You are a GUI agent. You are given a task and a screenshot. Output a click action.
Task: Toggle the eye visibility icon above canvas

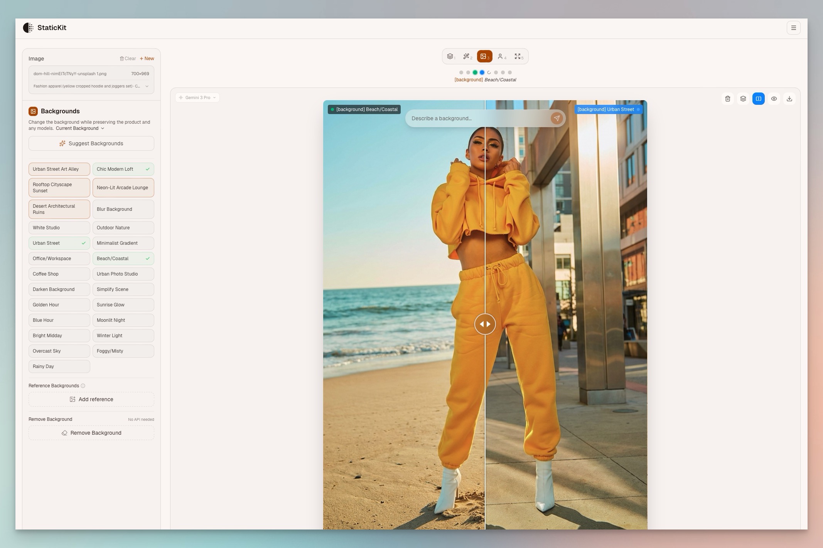[774, 99]
